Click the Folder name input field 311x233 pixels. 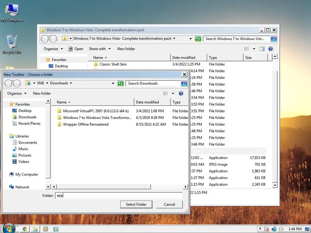click(x=119, y=196)
